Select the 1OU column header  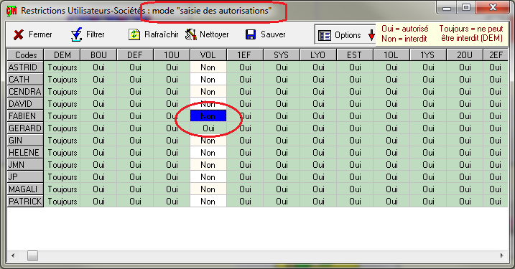pyautogui.click(x=172, y=55)
